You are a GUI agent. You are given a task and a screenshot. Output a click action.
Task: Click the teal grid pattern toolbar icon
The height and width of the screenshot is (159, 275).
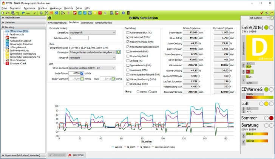click(80, 13)
